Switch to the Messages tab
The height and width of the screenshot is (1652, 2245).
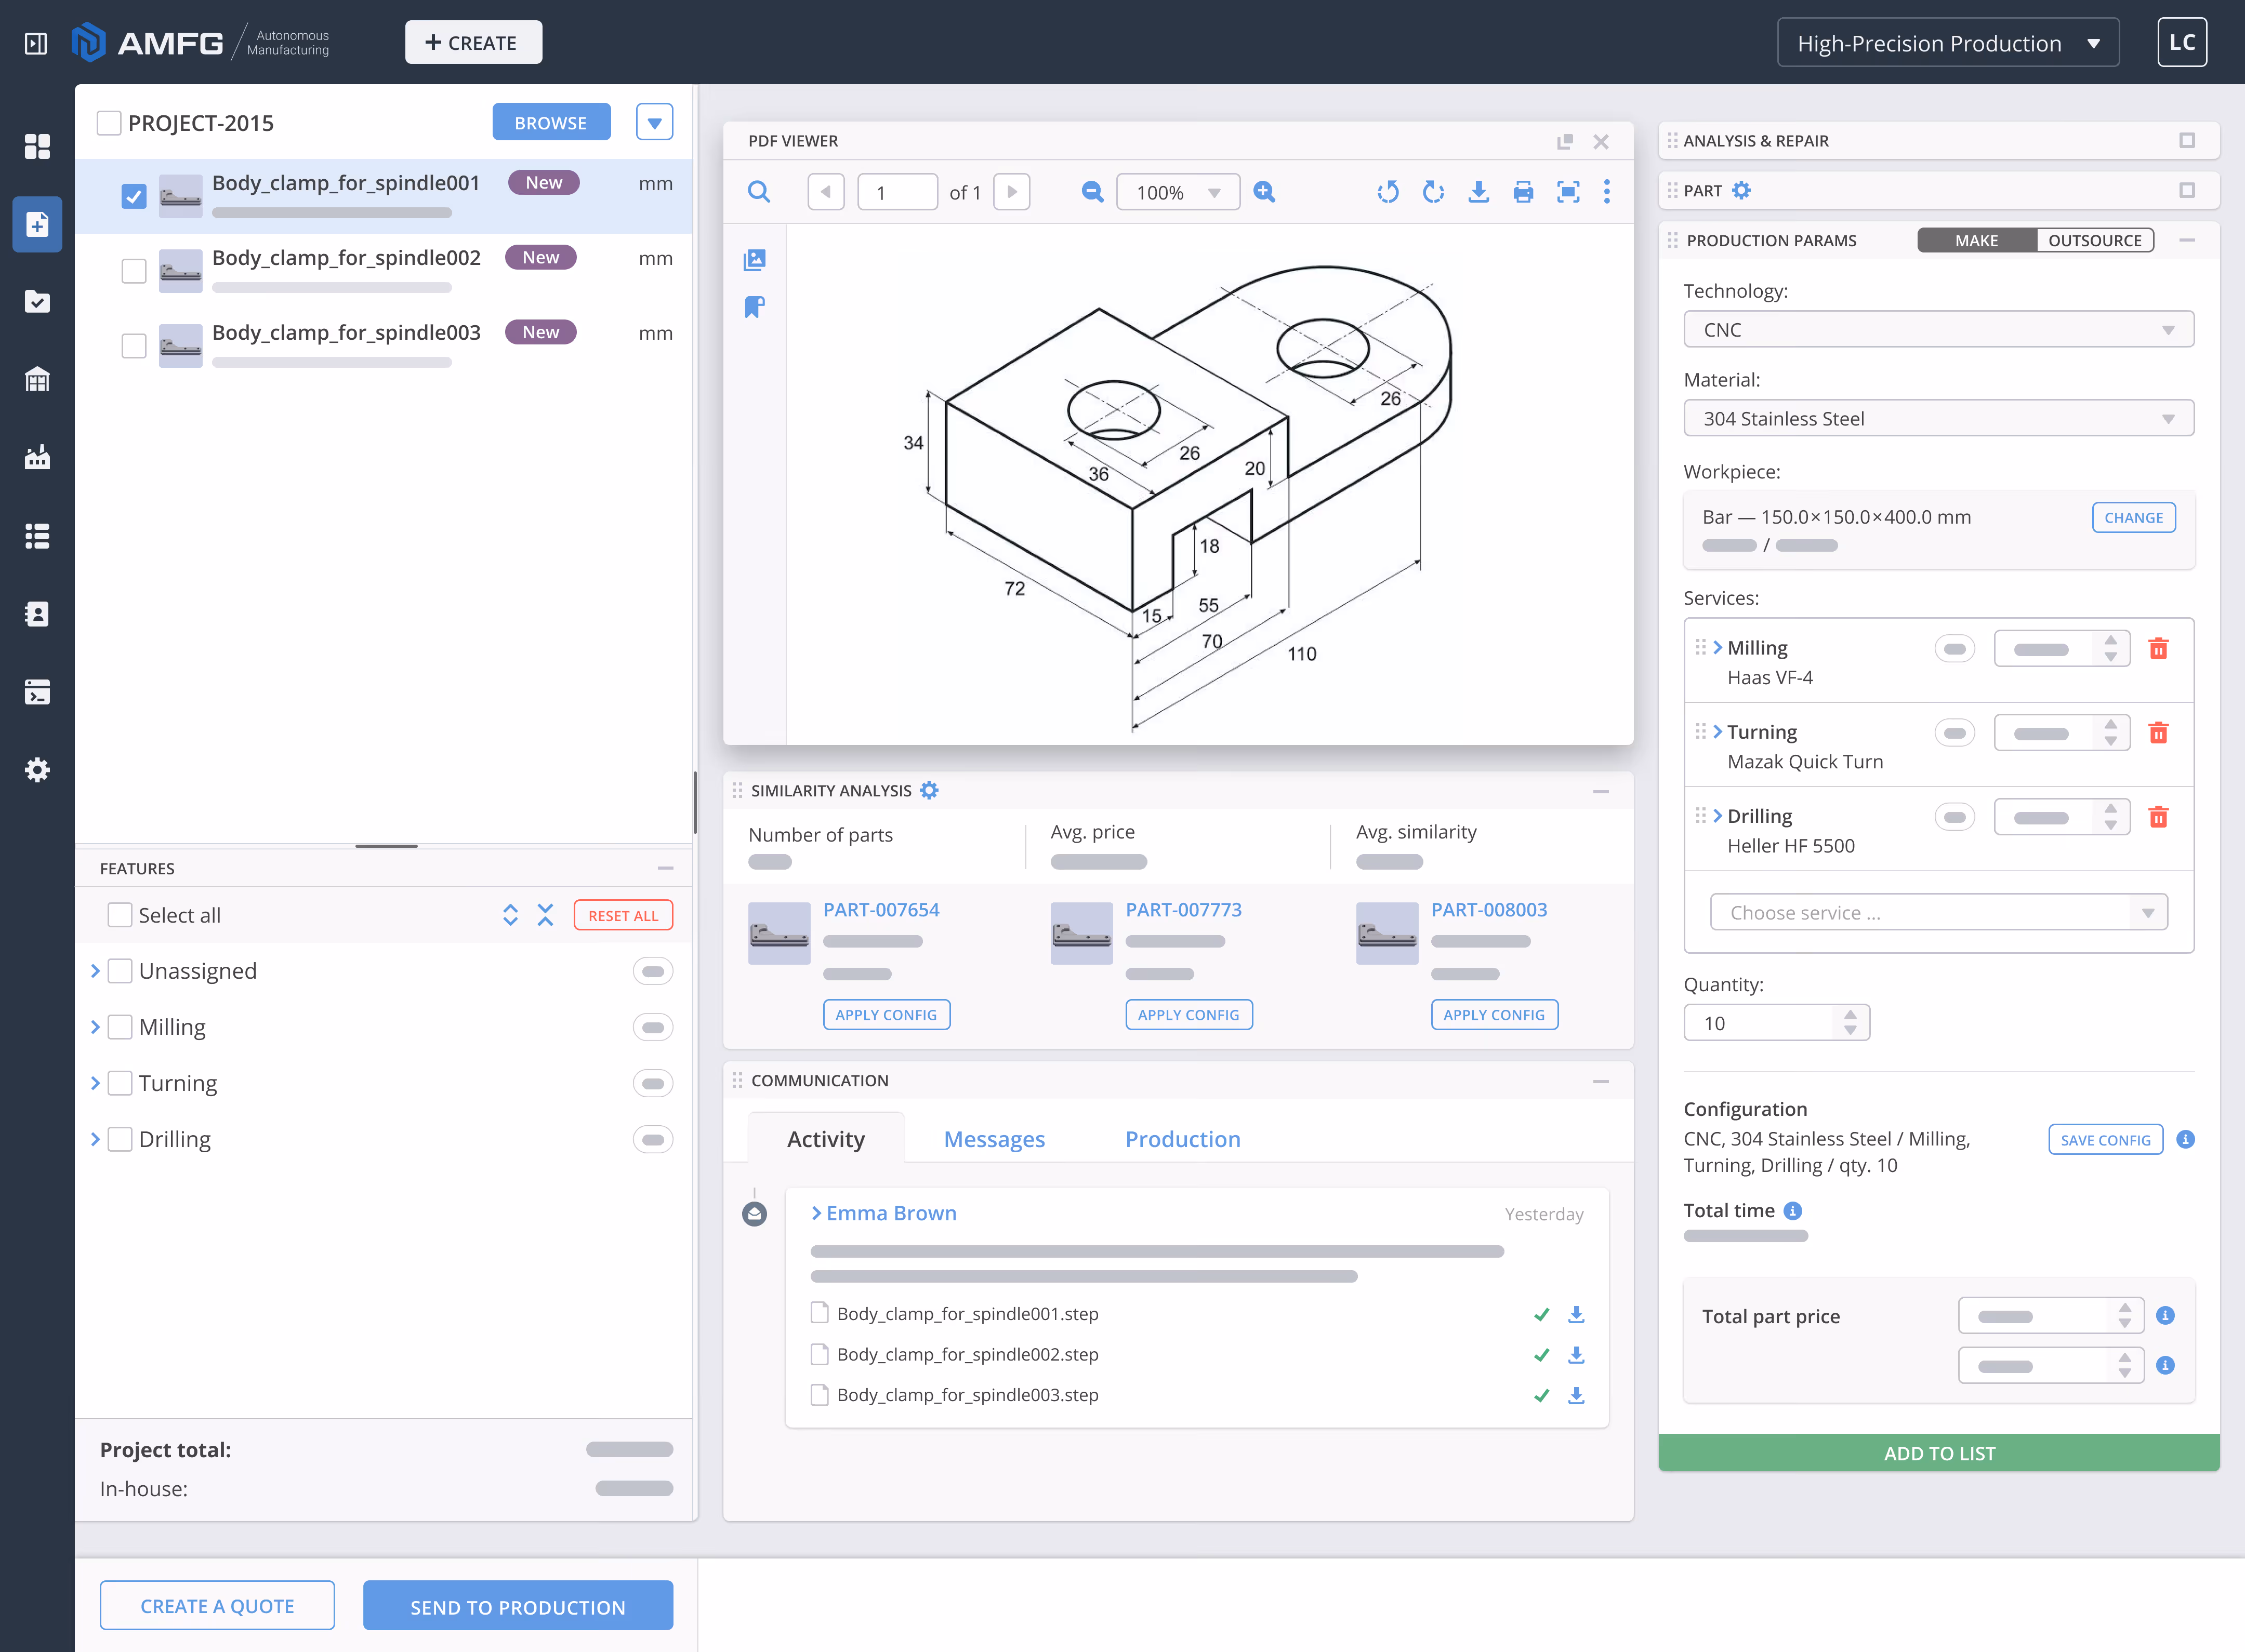[x=994, y=1139]
